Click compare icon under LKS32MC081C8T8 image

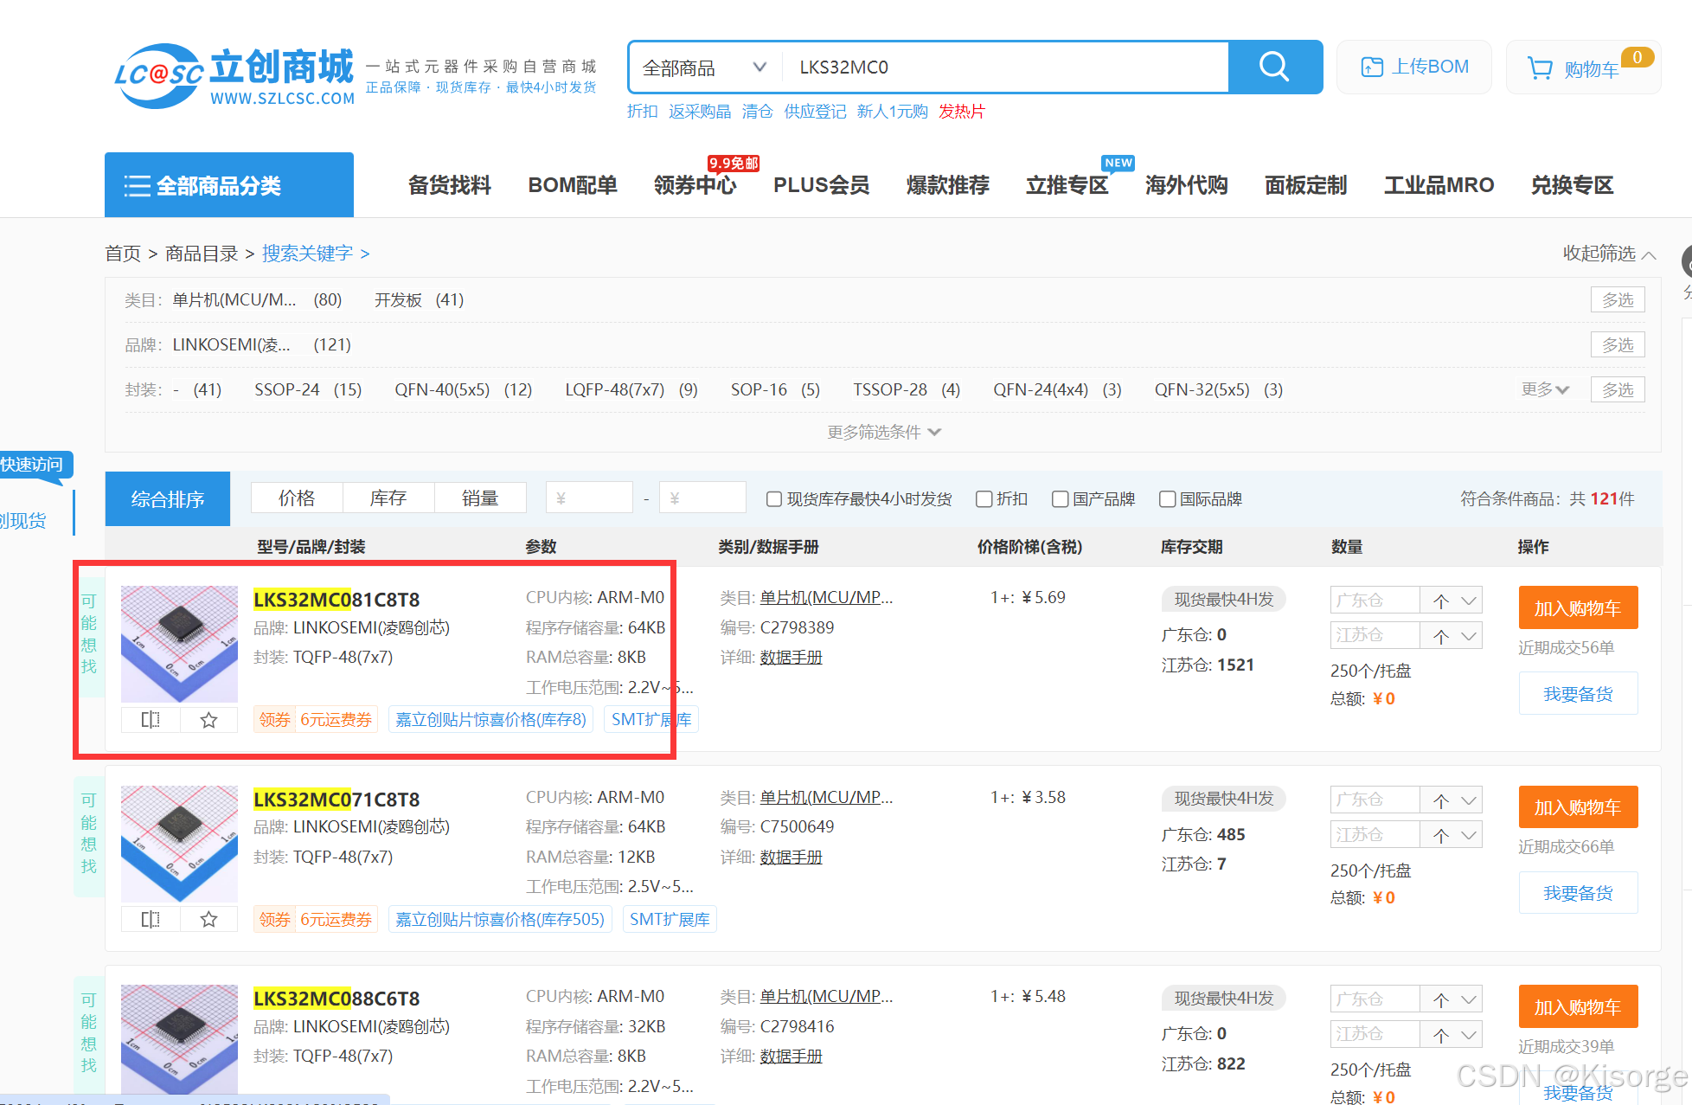pos(151,720)
